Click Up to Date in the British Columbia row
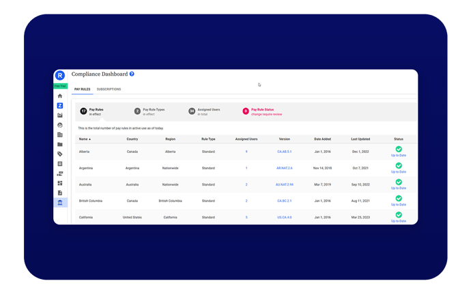This screenshot has height=294, width=471. [x=399, y=205]
